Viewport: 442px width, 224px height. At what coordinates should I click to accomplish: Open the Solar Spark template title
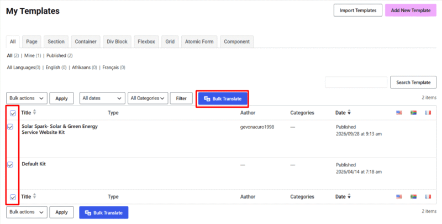click(60, 129)
